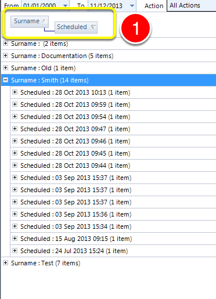Toggle the Scheduled descending sort arrow
The width and height of the screenshot is (216, 299).
click(93, 27)
